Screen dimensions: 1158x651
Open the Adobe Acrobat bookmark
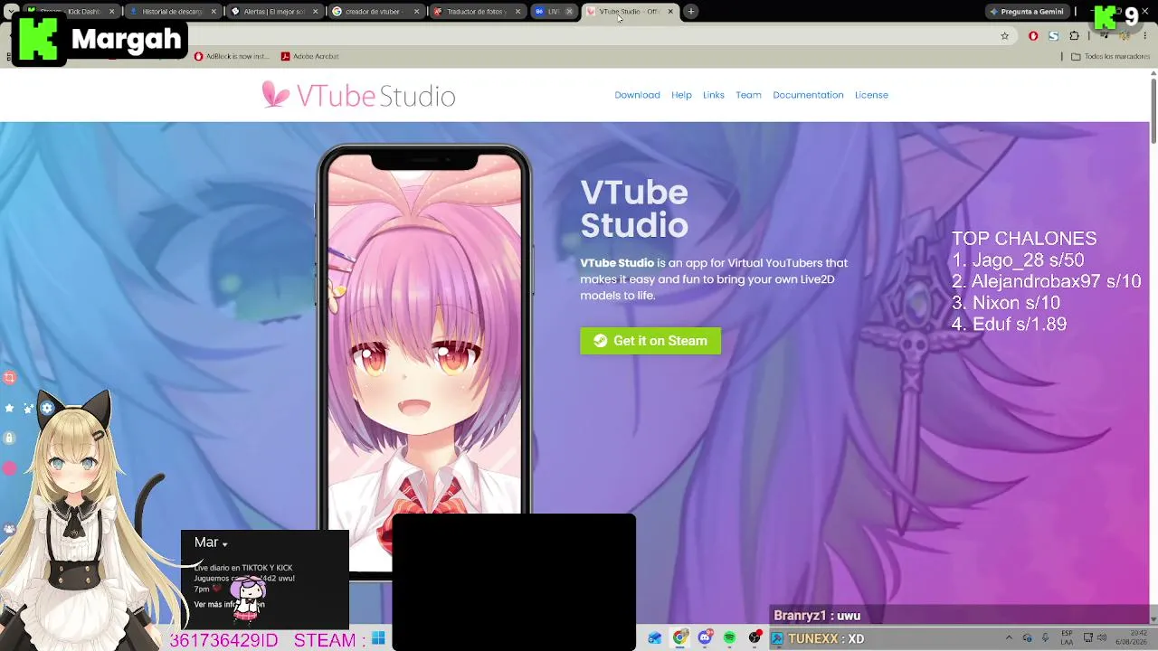coord(309,56)
